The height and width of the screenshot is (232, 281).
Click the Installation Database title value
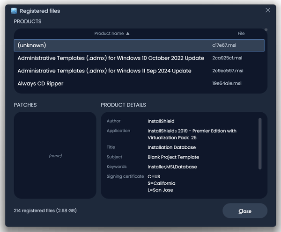pos(171,147)
